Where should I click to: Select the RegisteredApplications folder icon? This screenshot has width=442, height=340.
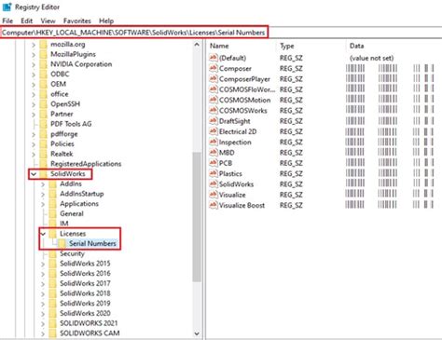(x=43, y=164)
